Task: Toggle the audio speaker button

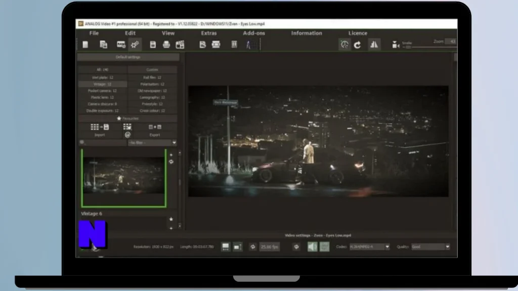Action: pos(312,247)
